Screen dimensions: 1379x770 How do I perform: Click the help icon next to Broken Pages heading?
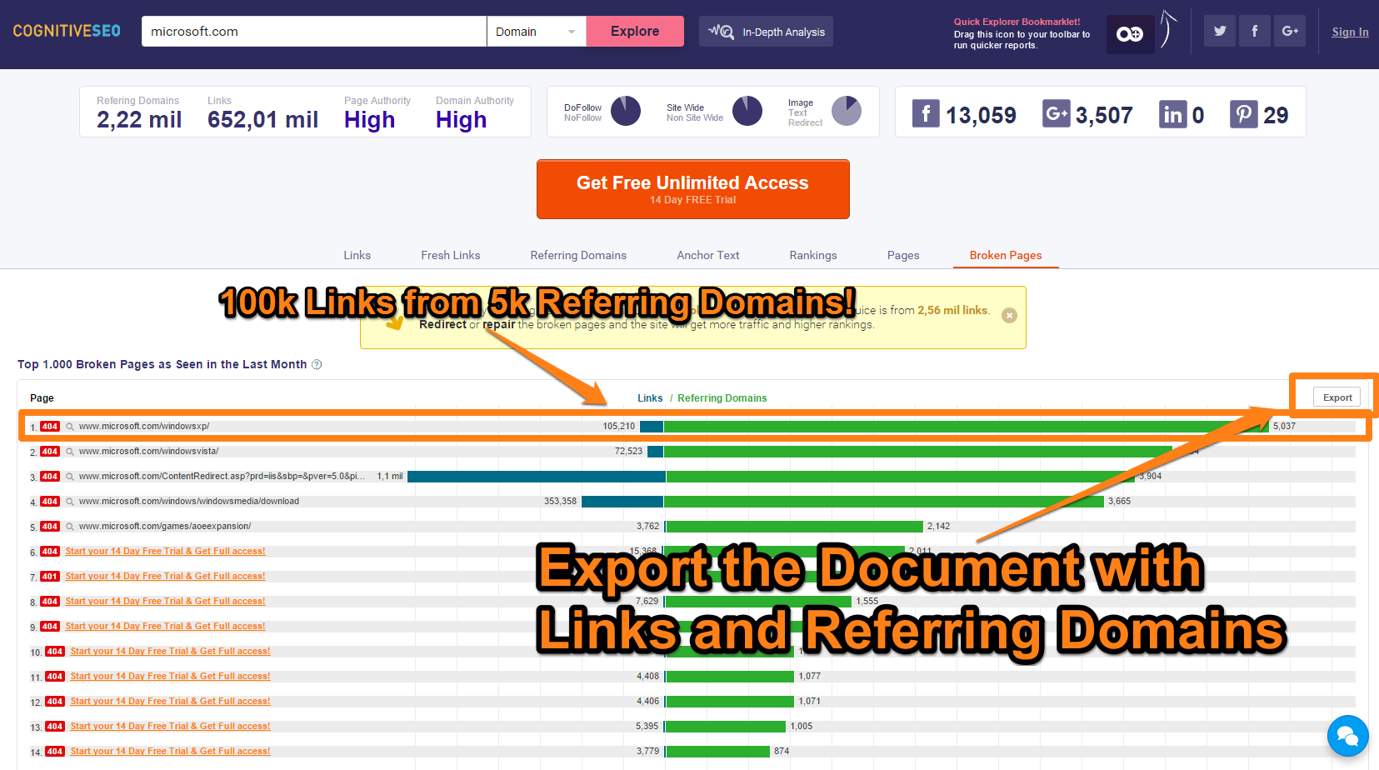pyautogui.click(x=317, y=364)
